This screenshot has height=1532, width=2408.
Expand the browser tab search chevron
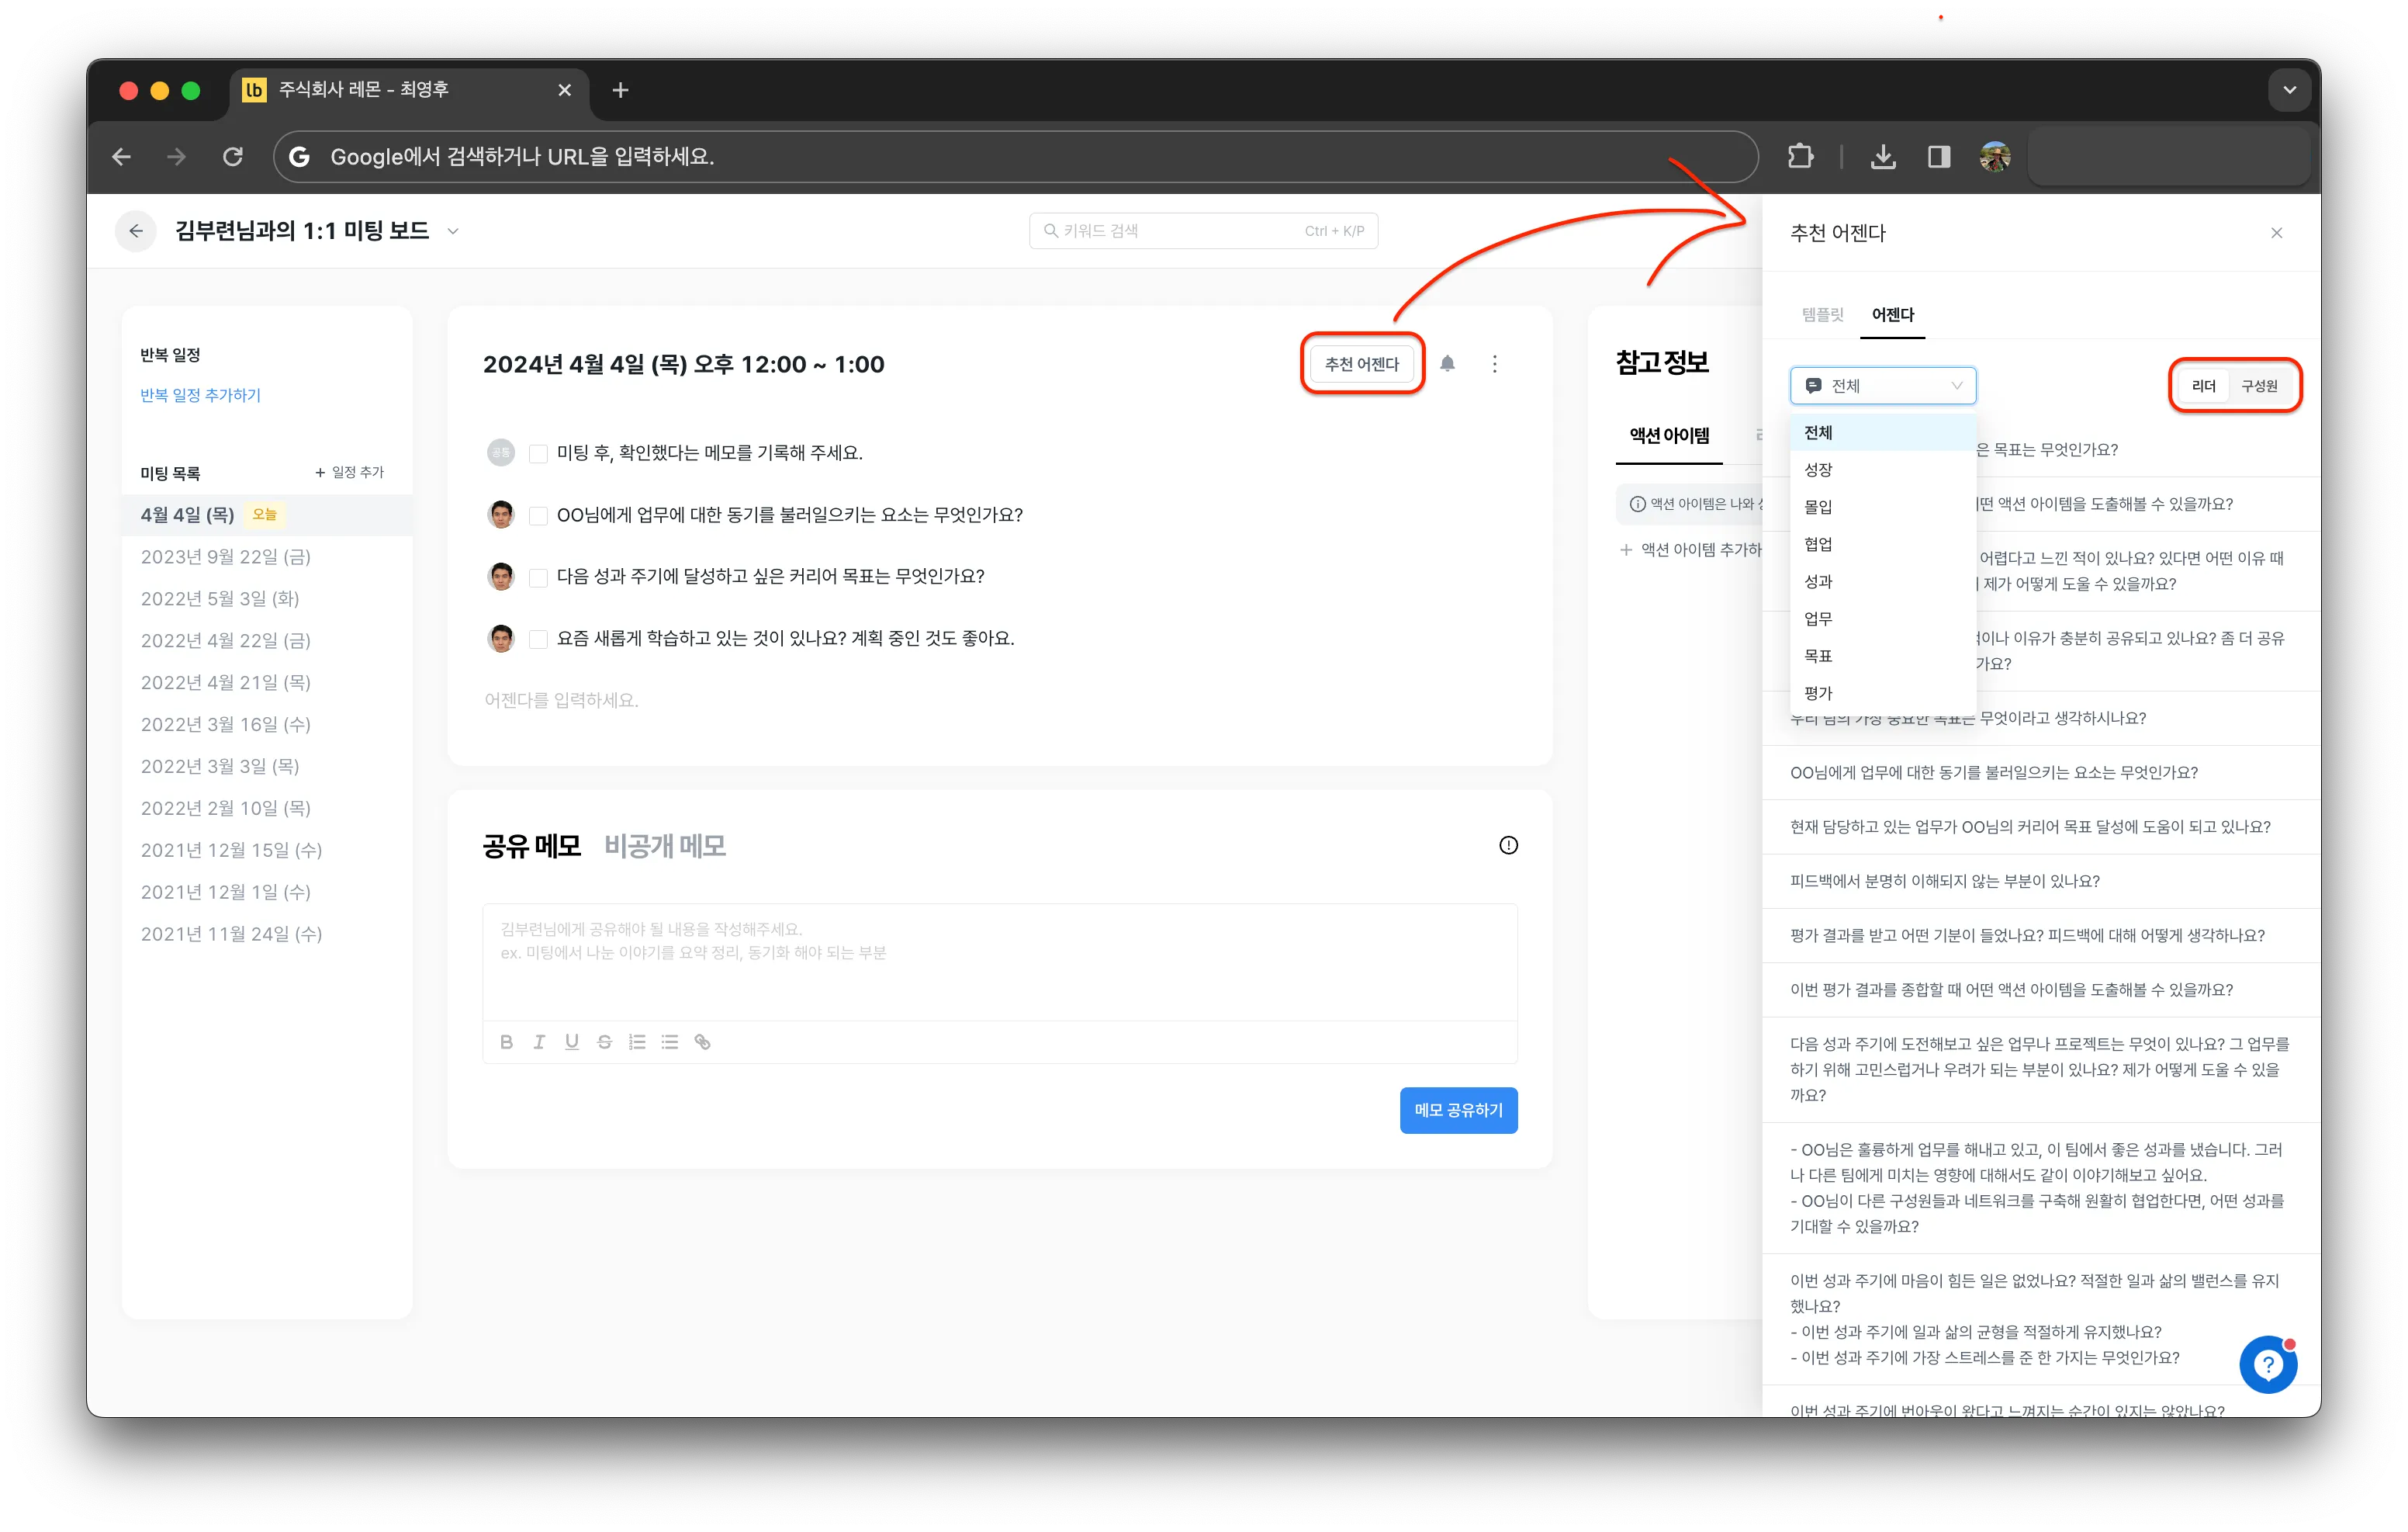point(2290,90)
